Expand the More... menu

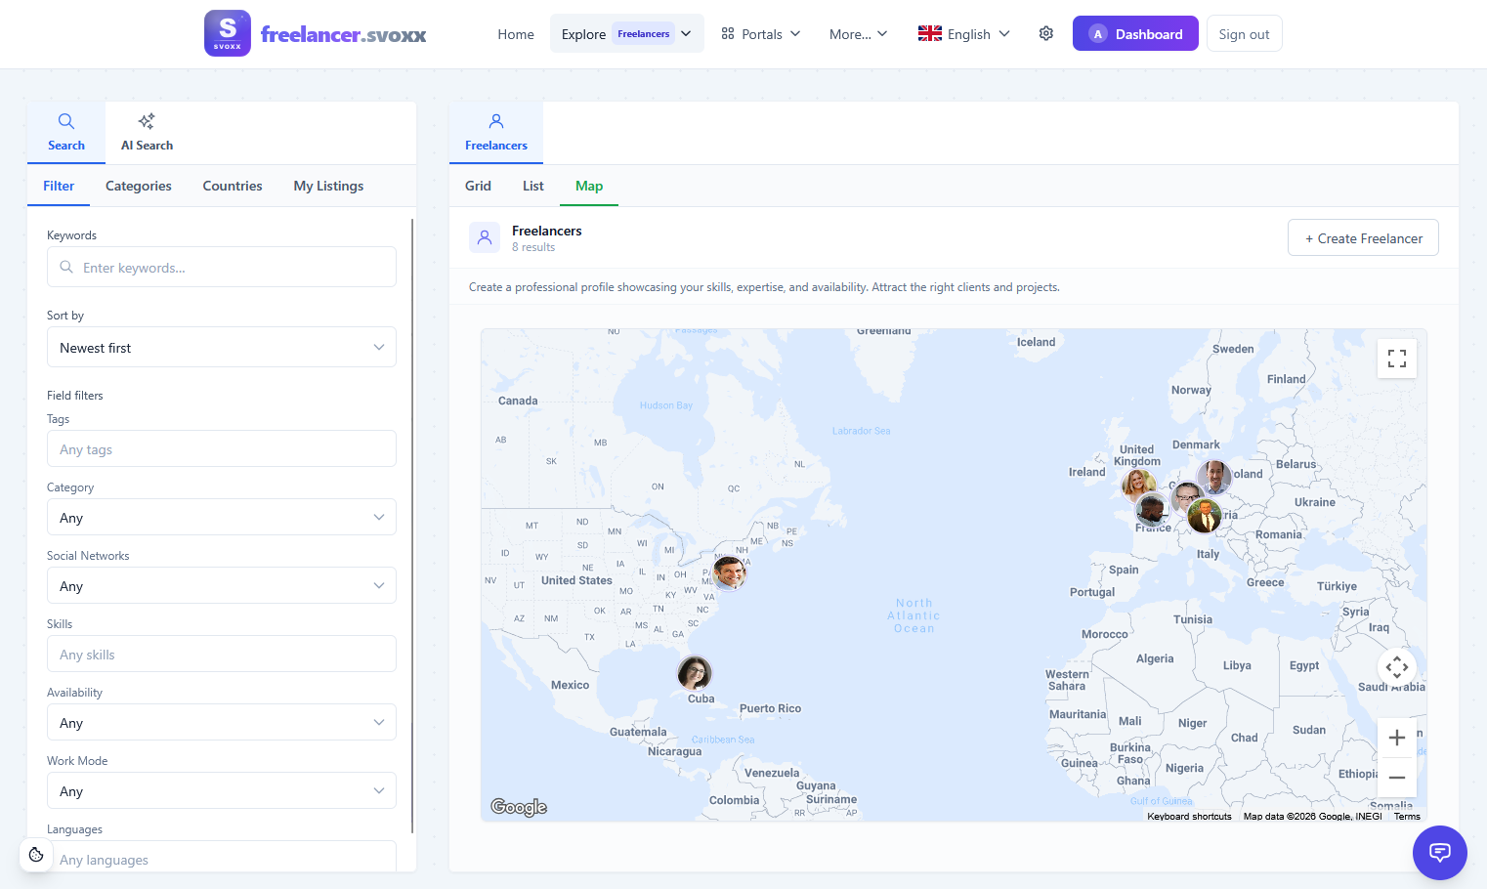pos(858,33)
